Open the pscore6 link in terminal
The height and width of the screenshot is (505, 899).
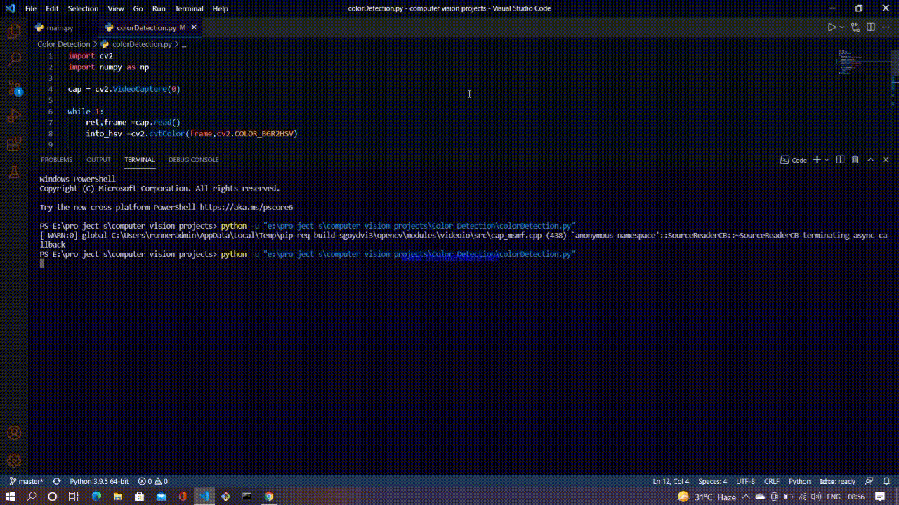point(246,207)
